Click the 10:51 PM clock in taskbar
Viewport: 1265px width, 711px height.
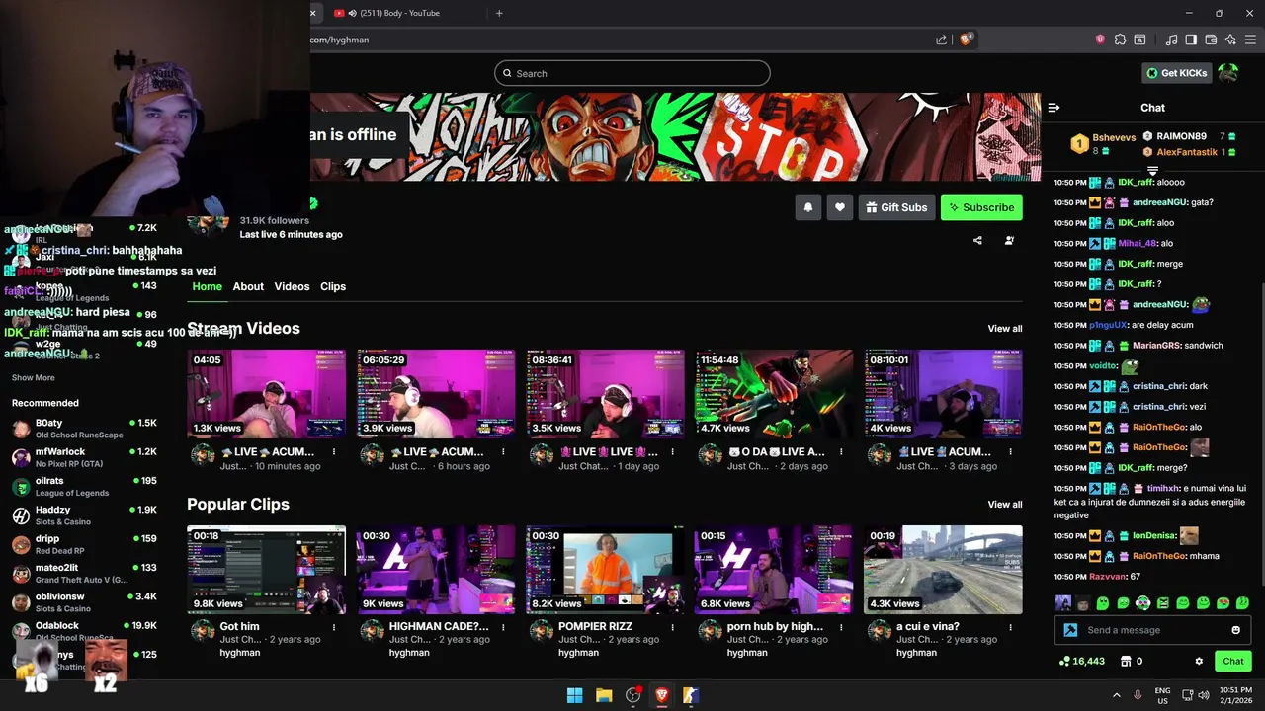pos(1236,690)
